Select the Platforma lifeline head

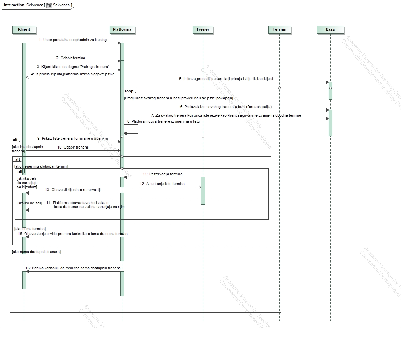(122, 30)
